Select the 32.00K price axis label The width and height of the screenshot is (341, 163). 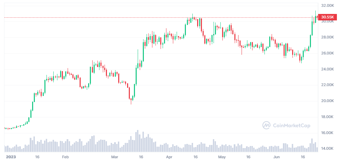coord(327,5)
